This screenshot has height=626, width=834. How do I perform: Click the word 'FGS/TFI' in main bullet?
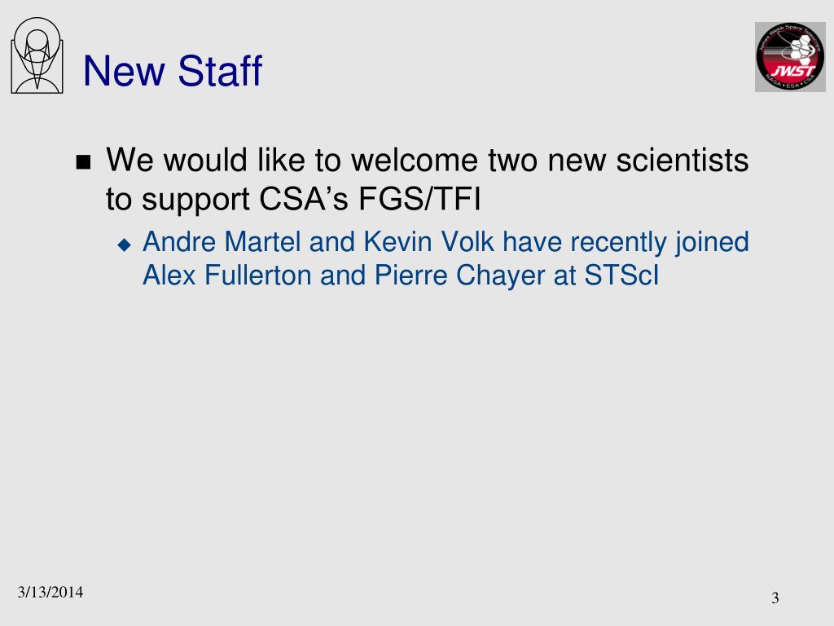419,199
